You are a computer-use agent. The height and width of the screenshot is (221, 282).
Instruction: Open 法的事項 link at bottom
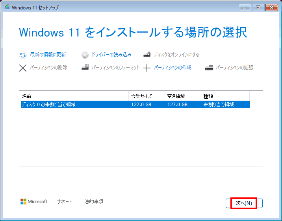tap(94, 202)
